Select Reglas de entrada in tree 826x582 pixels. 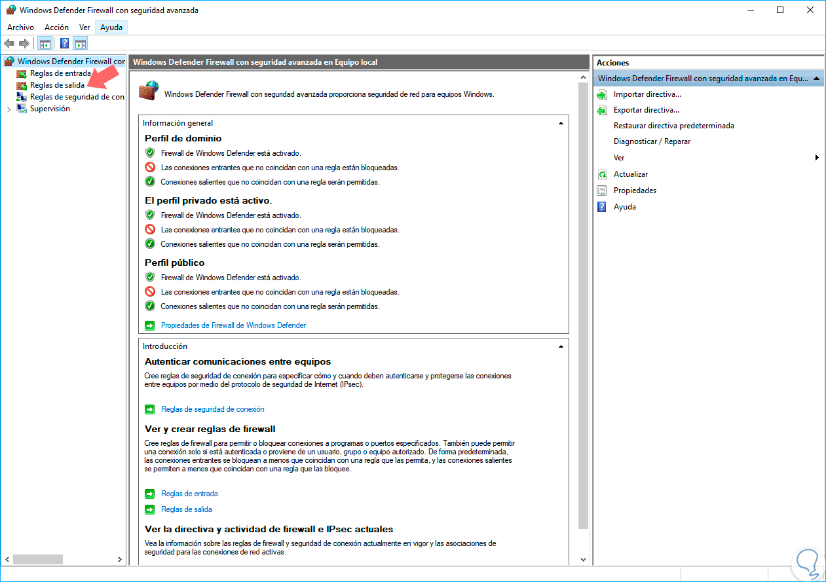(x=60, y=73)
